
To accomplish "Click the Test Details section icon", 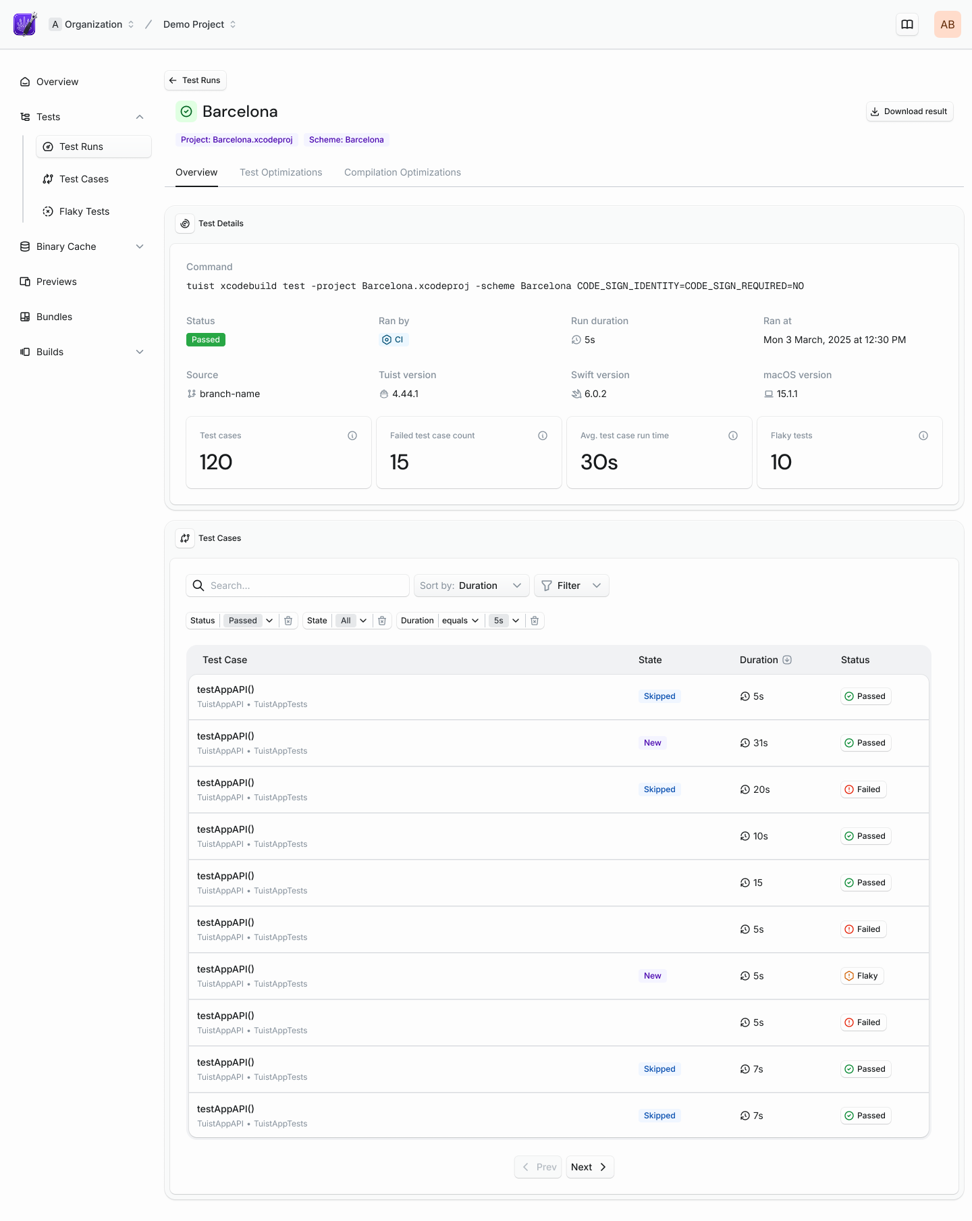I will [185, 224].
